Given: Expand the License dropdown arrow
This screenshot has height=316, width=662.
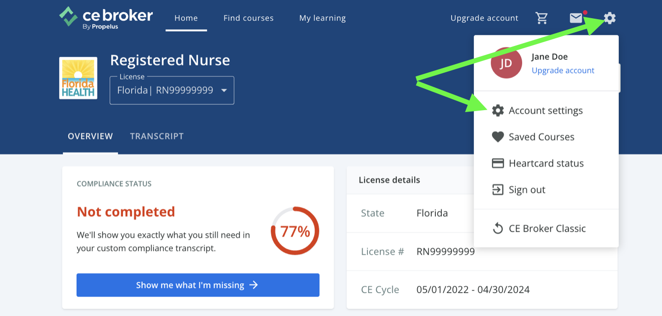Looking at the screenshot, I should point(224,90).
